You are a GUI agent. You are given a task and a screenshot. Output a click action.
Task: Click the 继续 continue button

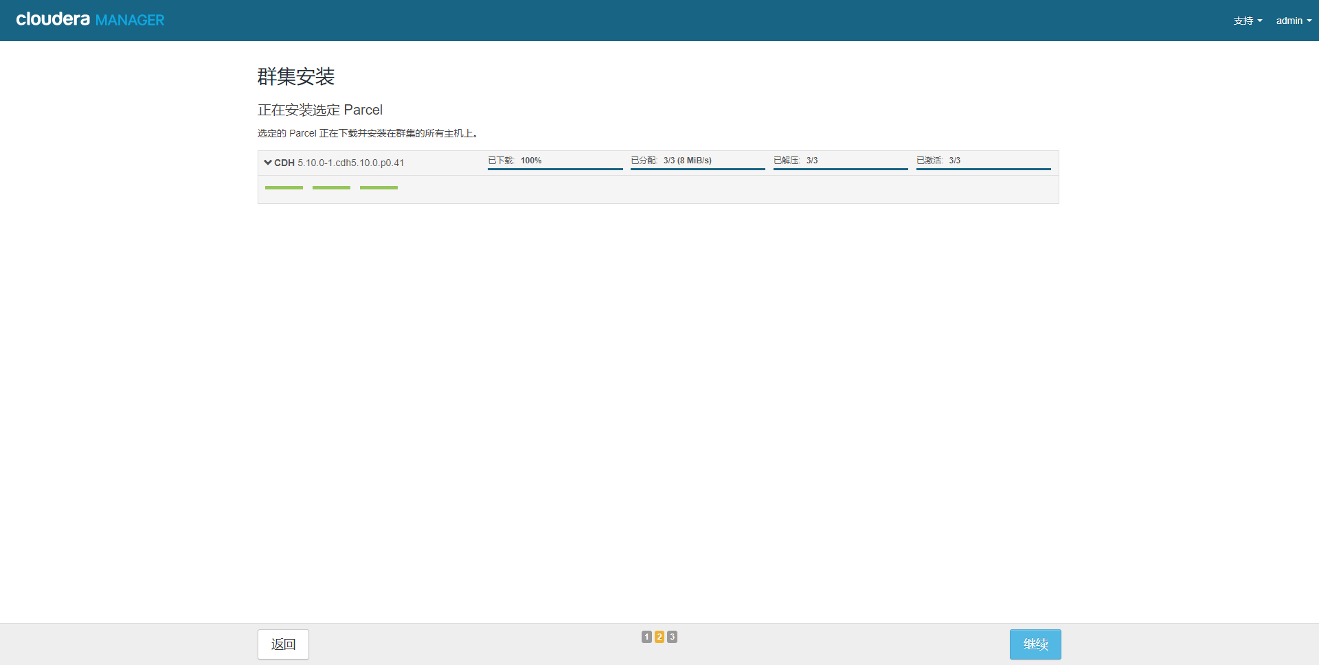coord(1035,644)
